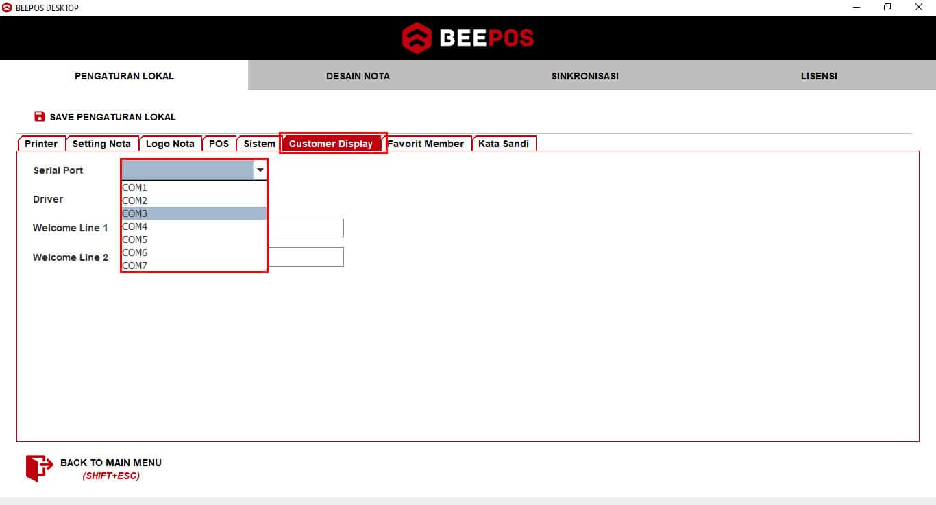Restore down the BEEPOS window
936x505 pixels.
(x=887, y=8)
